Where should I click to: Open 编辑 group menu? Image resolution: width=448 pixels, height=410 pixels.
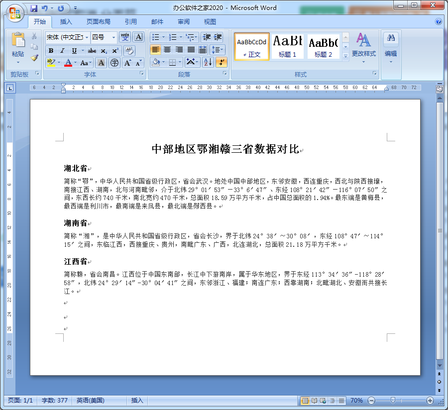pyautogui.click(x=391, y=48)
